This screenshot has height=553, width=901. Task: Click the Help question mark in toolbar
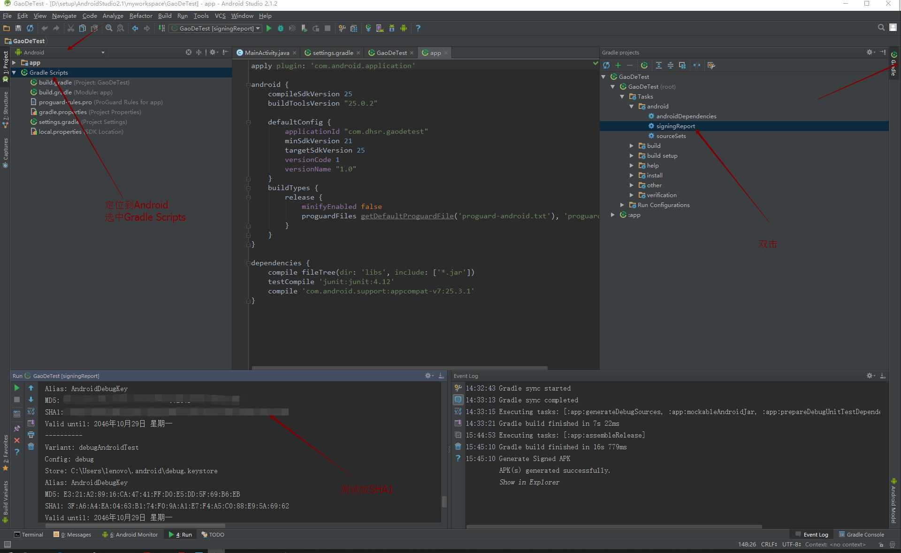coord(418,29)
